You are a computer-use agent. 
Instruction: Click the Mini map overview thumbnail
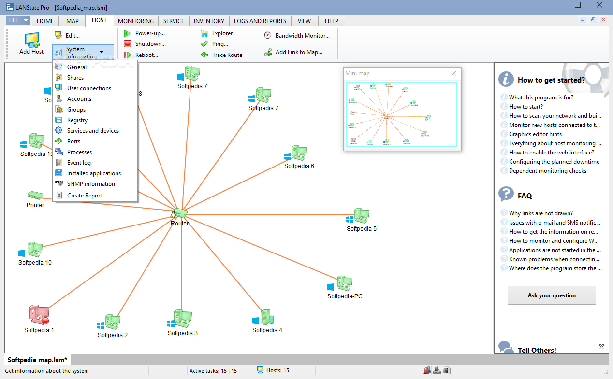point(402,114)
